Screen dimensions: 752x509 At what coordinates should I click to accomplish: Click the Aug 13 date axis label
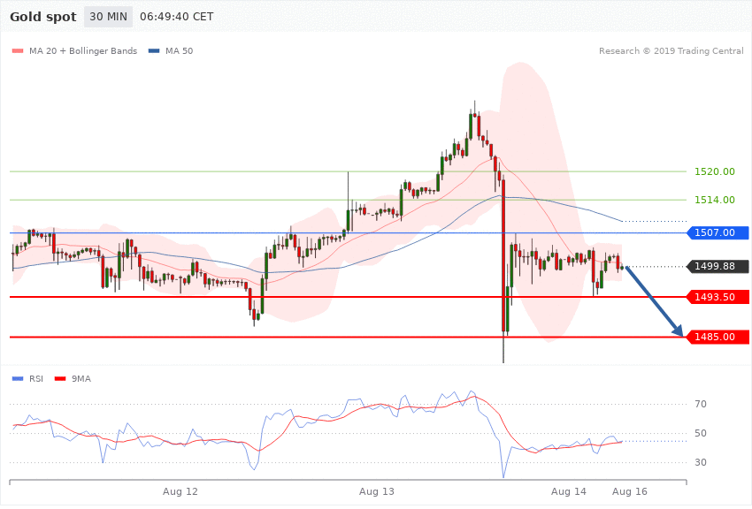(x=377, y=491)
